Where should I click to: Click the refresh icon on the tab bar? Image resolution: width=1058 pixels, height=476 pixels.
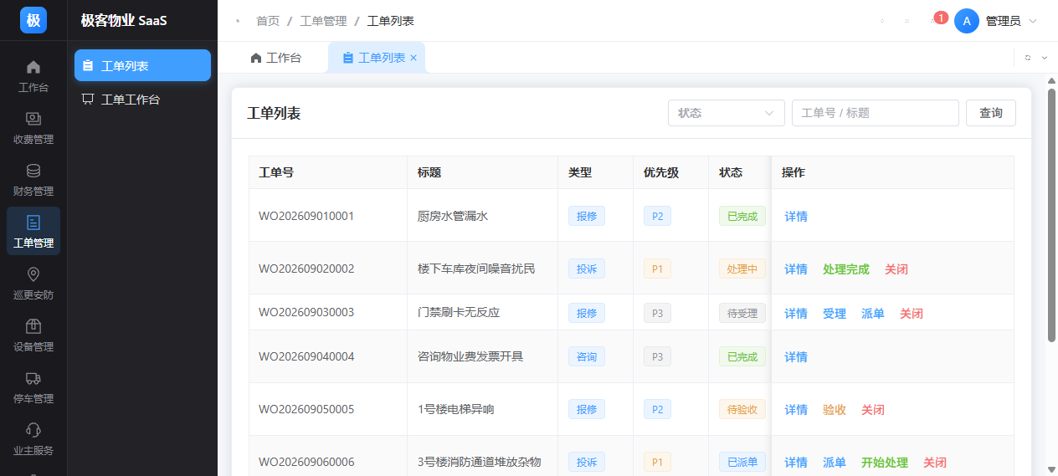click(x=1028, y=58)
